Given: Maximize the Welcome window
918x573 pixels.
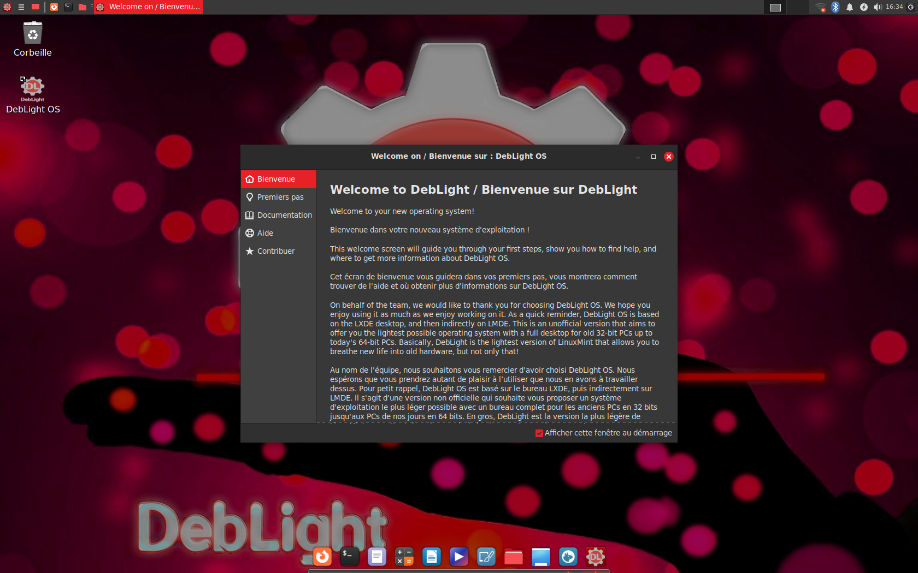Looking at the screenshot, I should click(654, 157).
